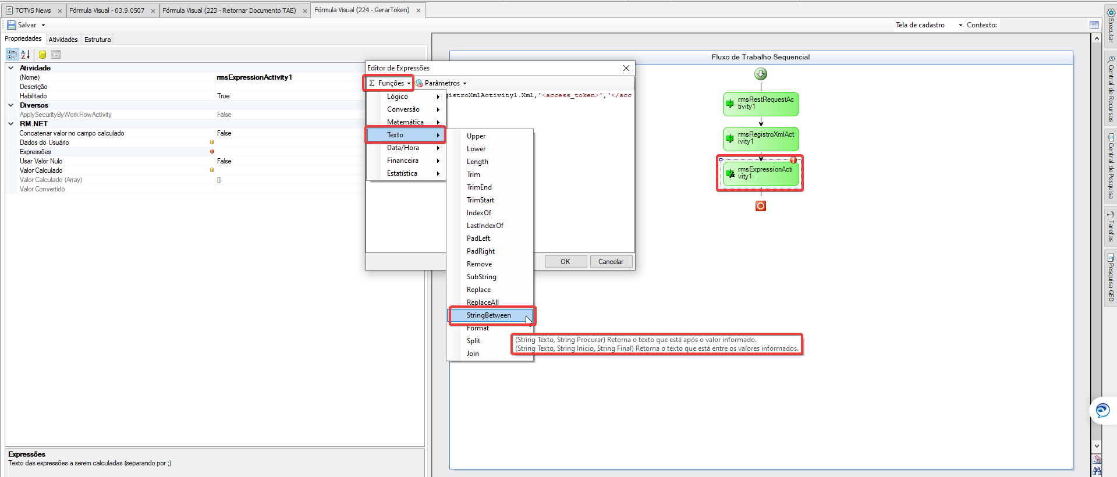Screen dimensions: 1117x477
Task: Click the Valor Calculado binding marker
Action: tap(212, 170)
